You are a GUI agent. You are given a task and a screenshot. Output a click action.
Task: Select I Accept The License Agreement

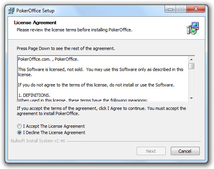(19, 126)
